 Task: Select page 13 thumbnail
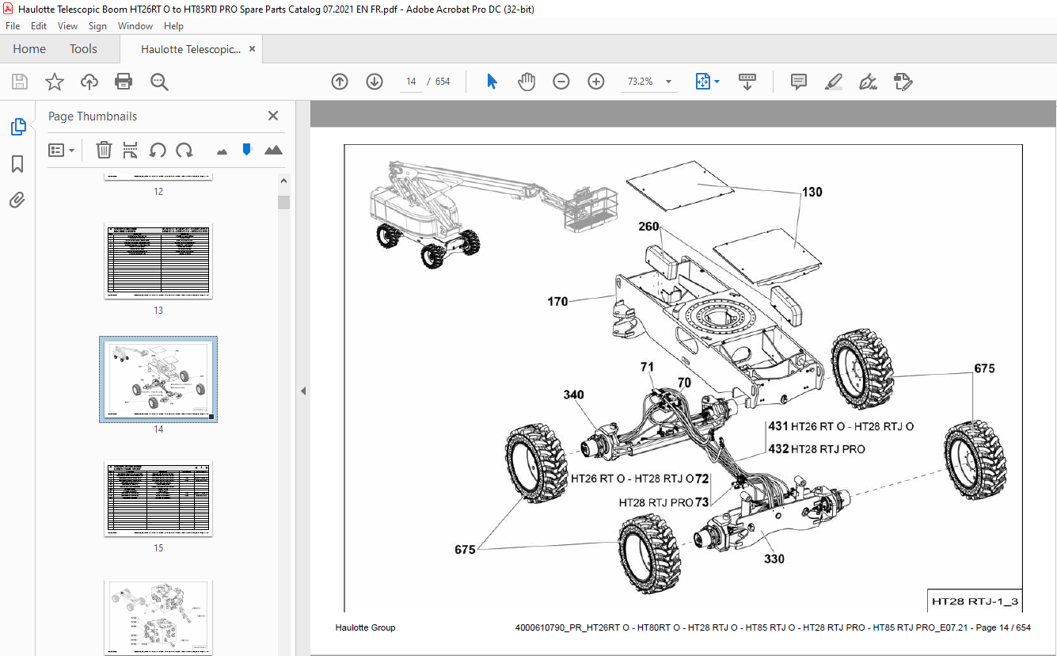pyautogui.click(x=158, y=261)
